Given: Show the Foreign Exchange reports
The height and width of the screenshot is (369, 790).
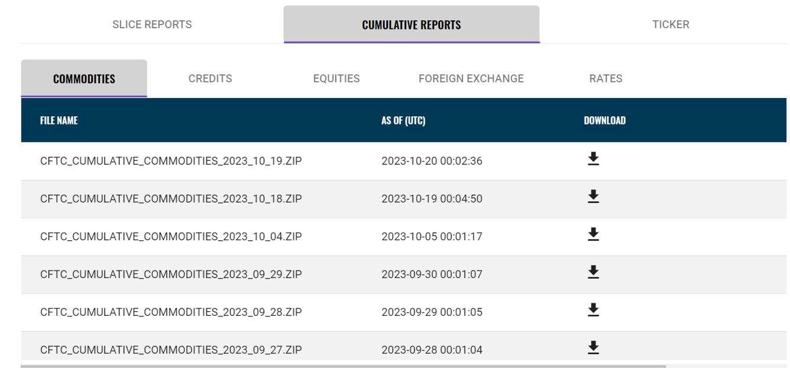Looking at the screenshot, I should click(x=471, y=79).
